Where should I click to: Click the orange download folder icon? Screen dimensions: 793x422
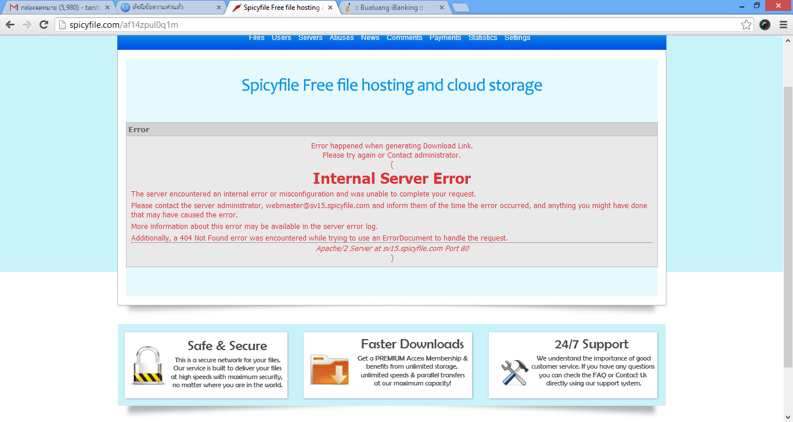(x=329, y=369)
